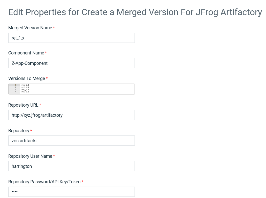Click the Repository field containing zos-artifacts

point(71,141)
